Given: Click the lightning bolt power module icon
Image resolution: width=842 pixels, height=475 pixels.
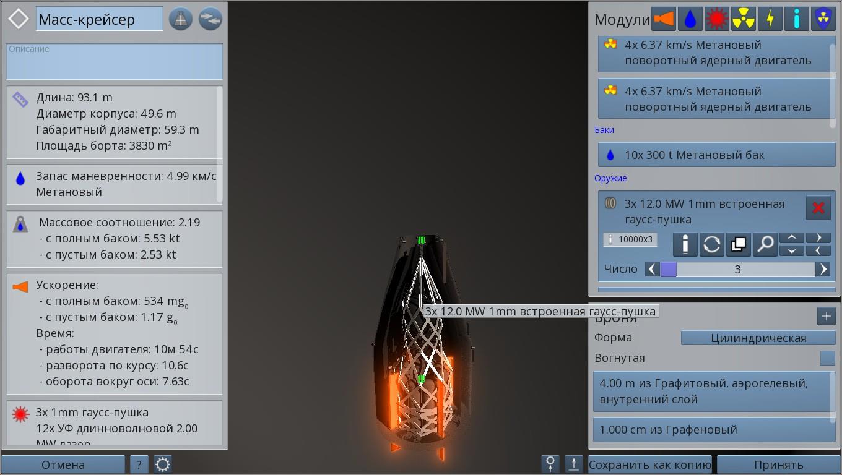Looking at the screenshot, I should tap(770, 19).
